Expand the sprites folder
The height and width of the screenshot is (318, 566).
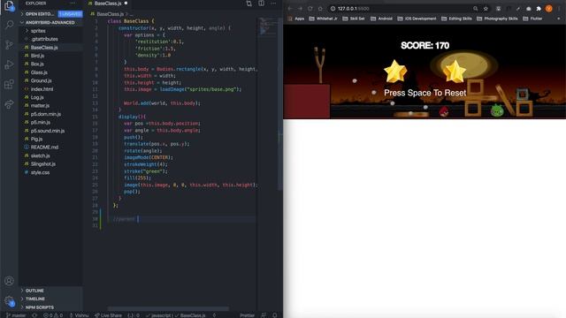coord(38,31)
